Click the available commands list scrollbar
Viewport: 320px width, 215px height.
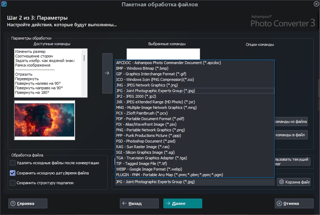[84, 58]
